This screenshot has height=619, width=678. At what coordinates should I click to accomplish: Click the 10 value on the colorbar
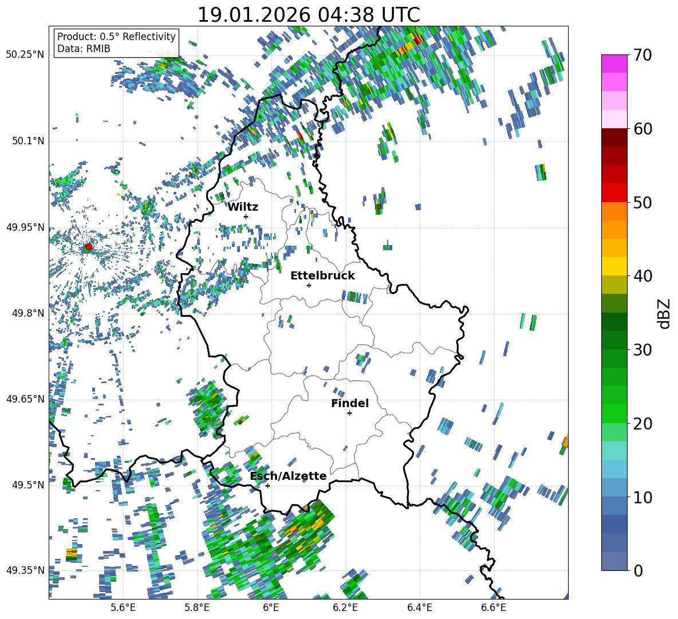642,497
